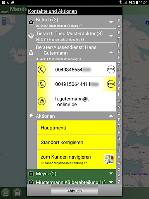Expand Mustermann Kälberabteilung (1) row

pyautogui.click(x=111, y=182)
